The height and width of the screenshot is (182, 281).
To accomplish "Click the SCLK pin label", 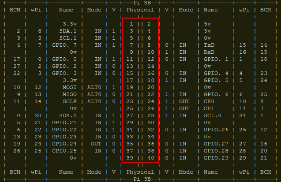I will [70, 101].
